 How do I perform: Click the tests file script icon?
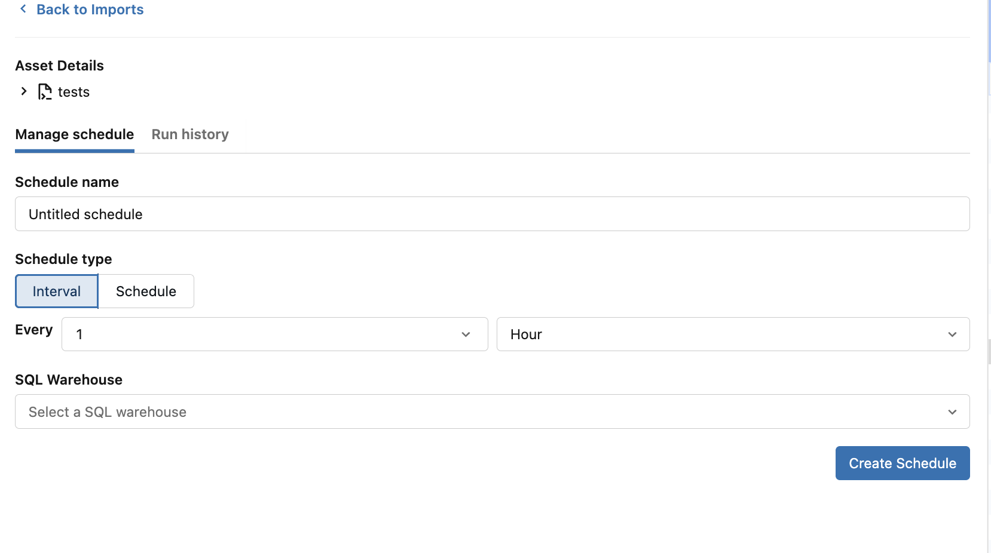click(45, 91)
